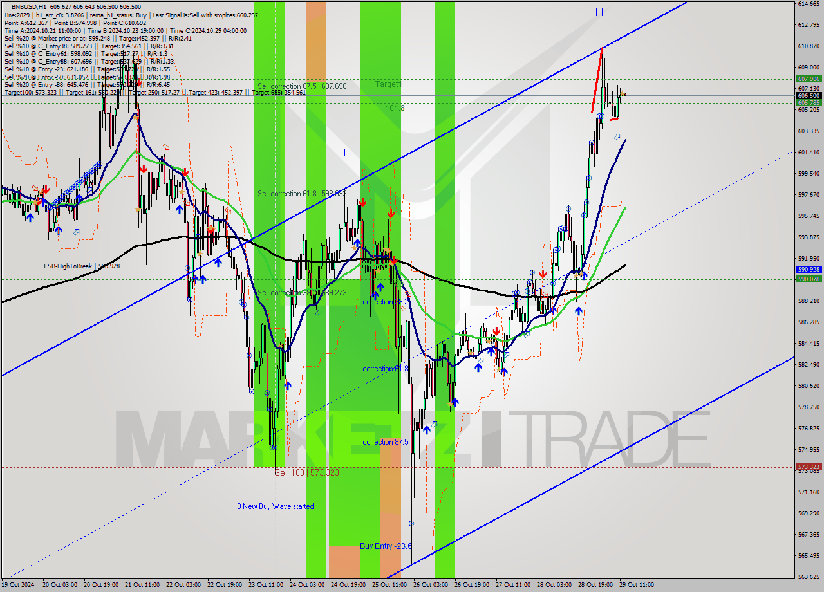Click the 612.790 price axis value
The width and height of the screenshot is (824, 592).
(809, 25)
